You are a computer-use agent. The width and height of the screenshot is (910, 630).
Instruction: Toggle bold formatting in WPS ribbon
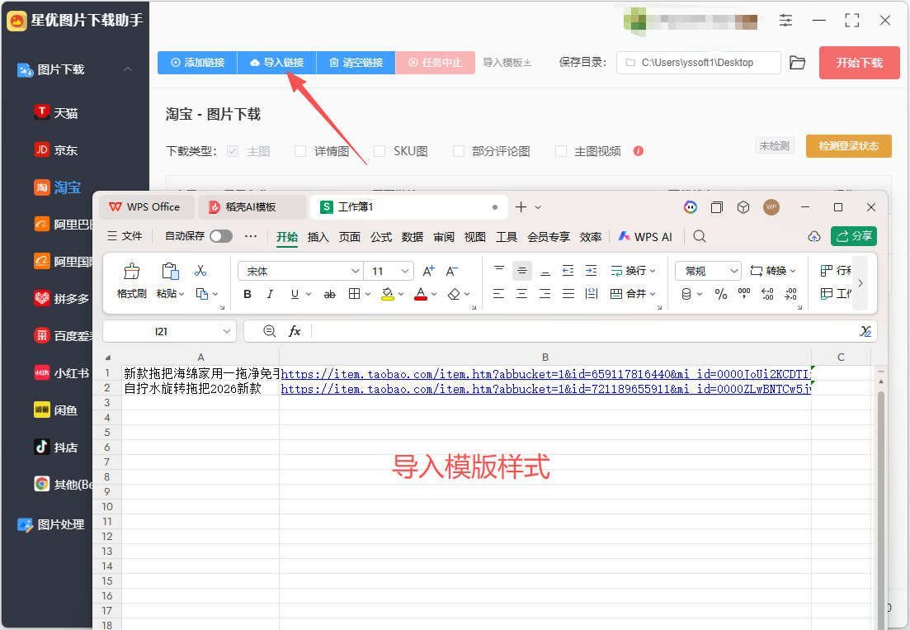248,295
